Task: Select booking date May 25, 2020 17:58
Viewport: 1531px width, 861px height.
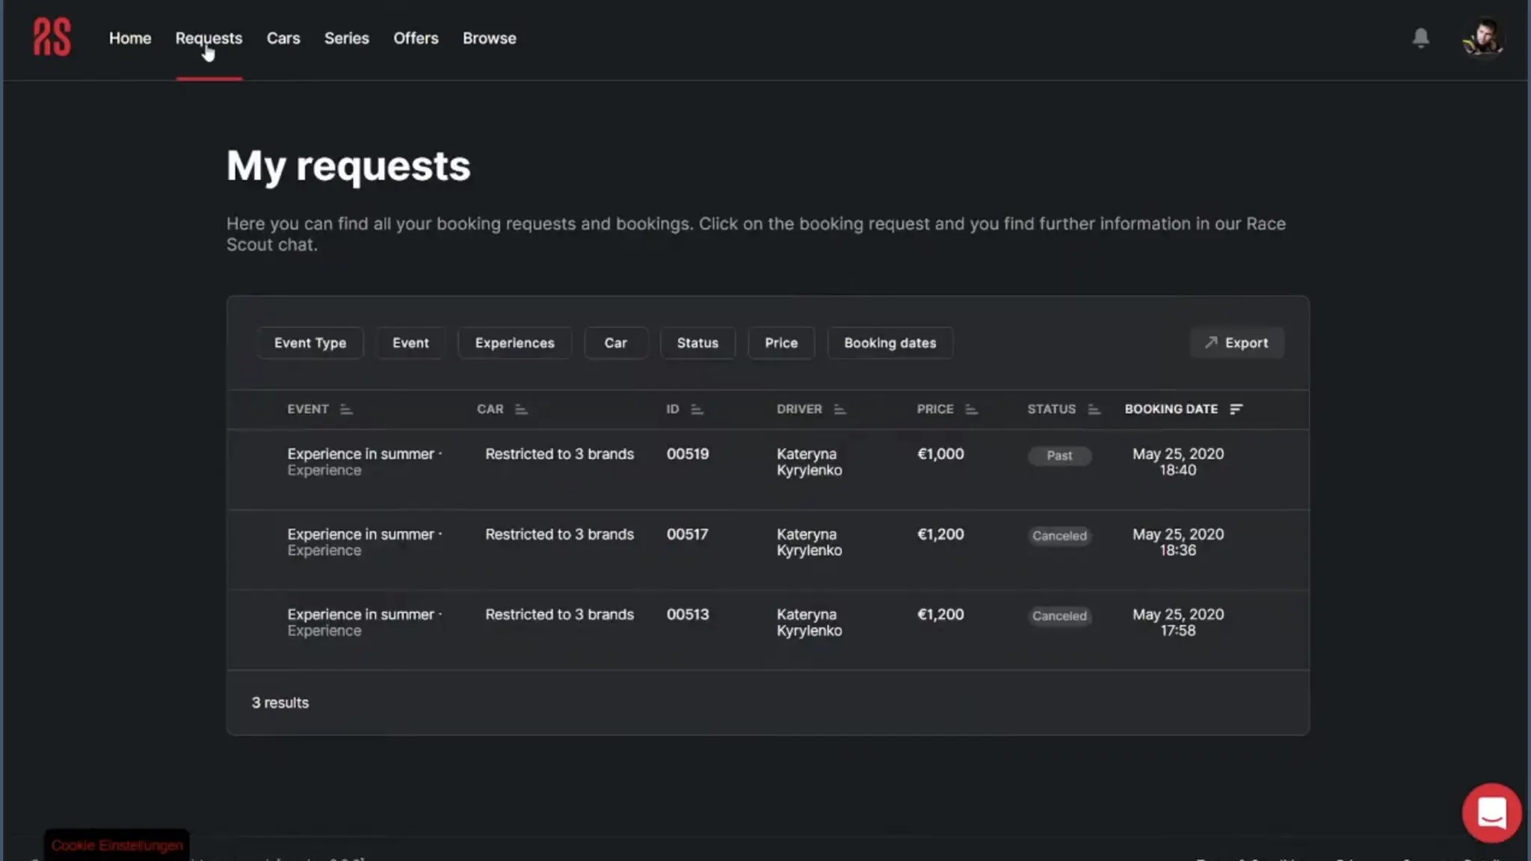Action: tap(1178, 622)
